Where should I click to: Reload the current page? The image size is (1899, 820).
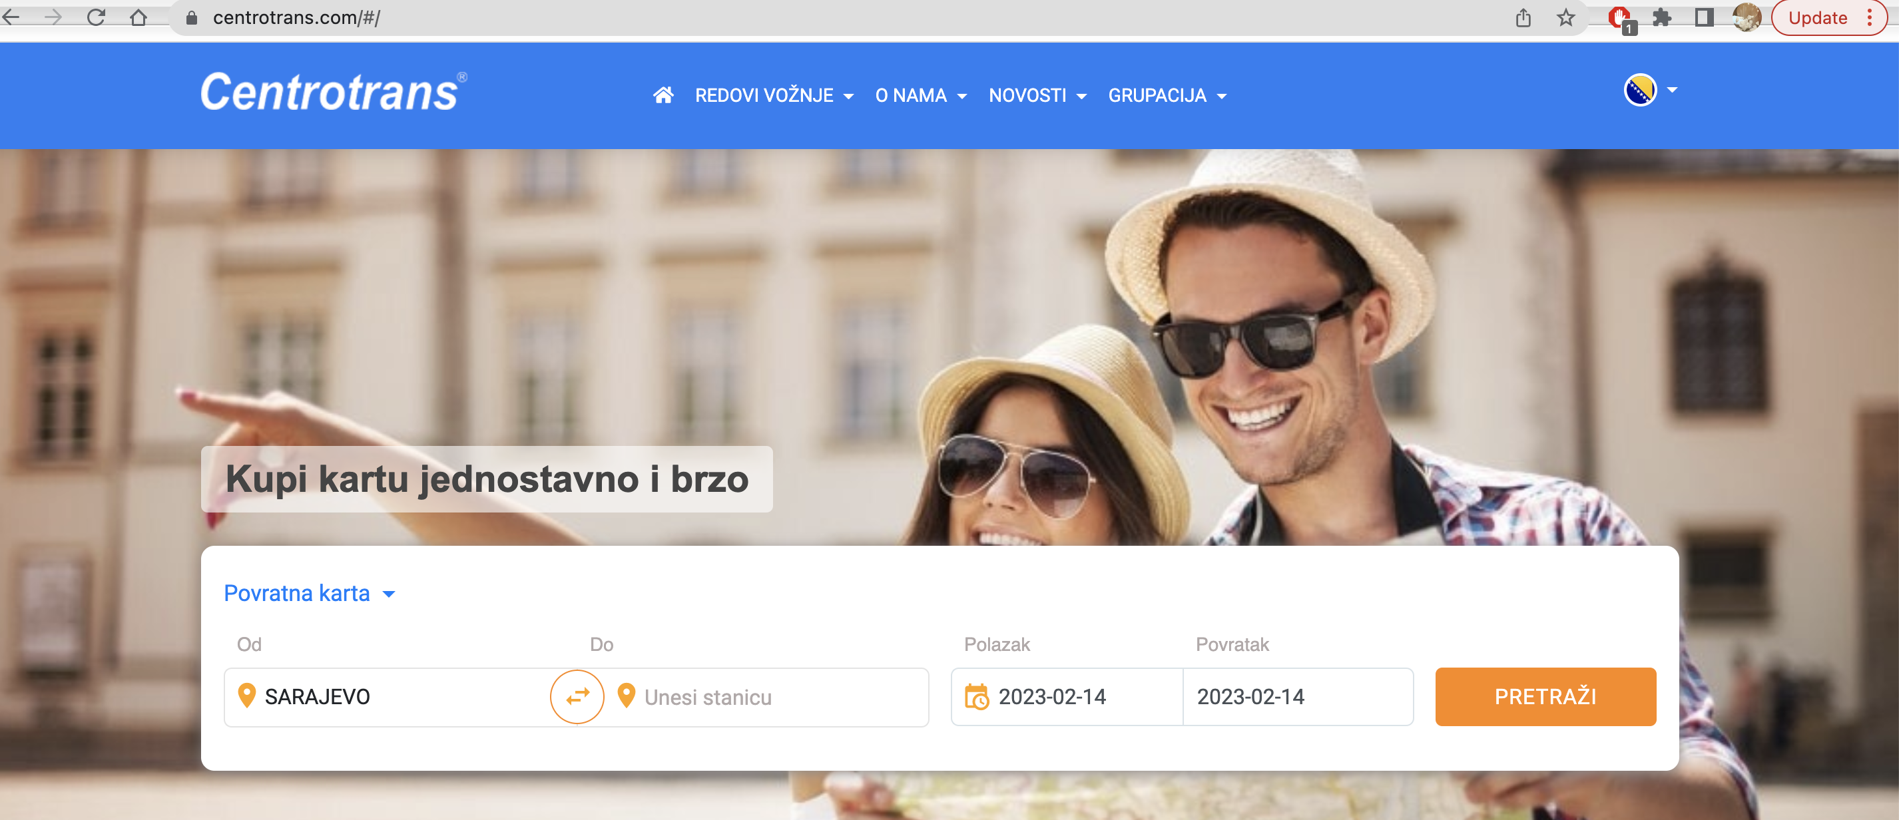[96, 17]
